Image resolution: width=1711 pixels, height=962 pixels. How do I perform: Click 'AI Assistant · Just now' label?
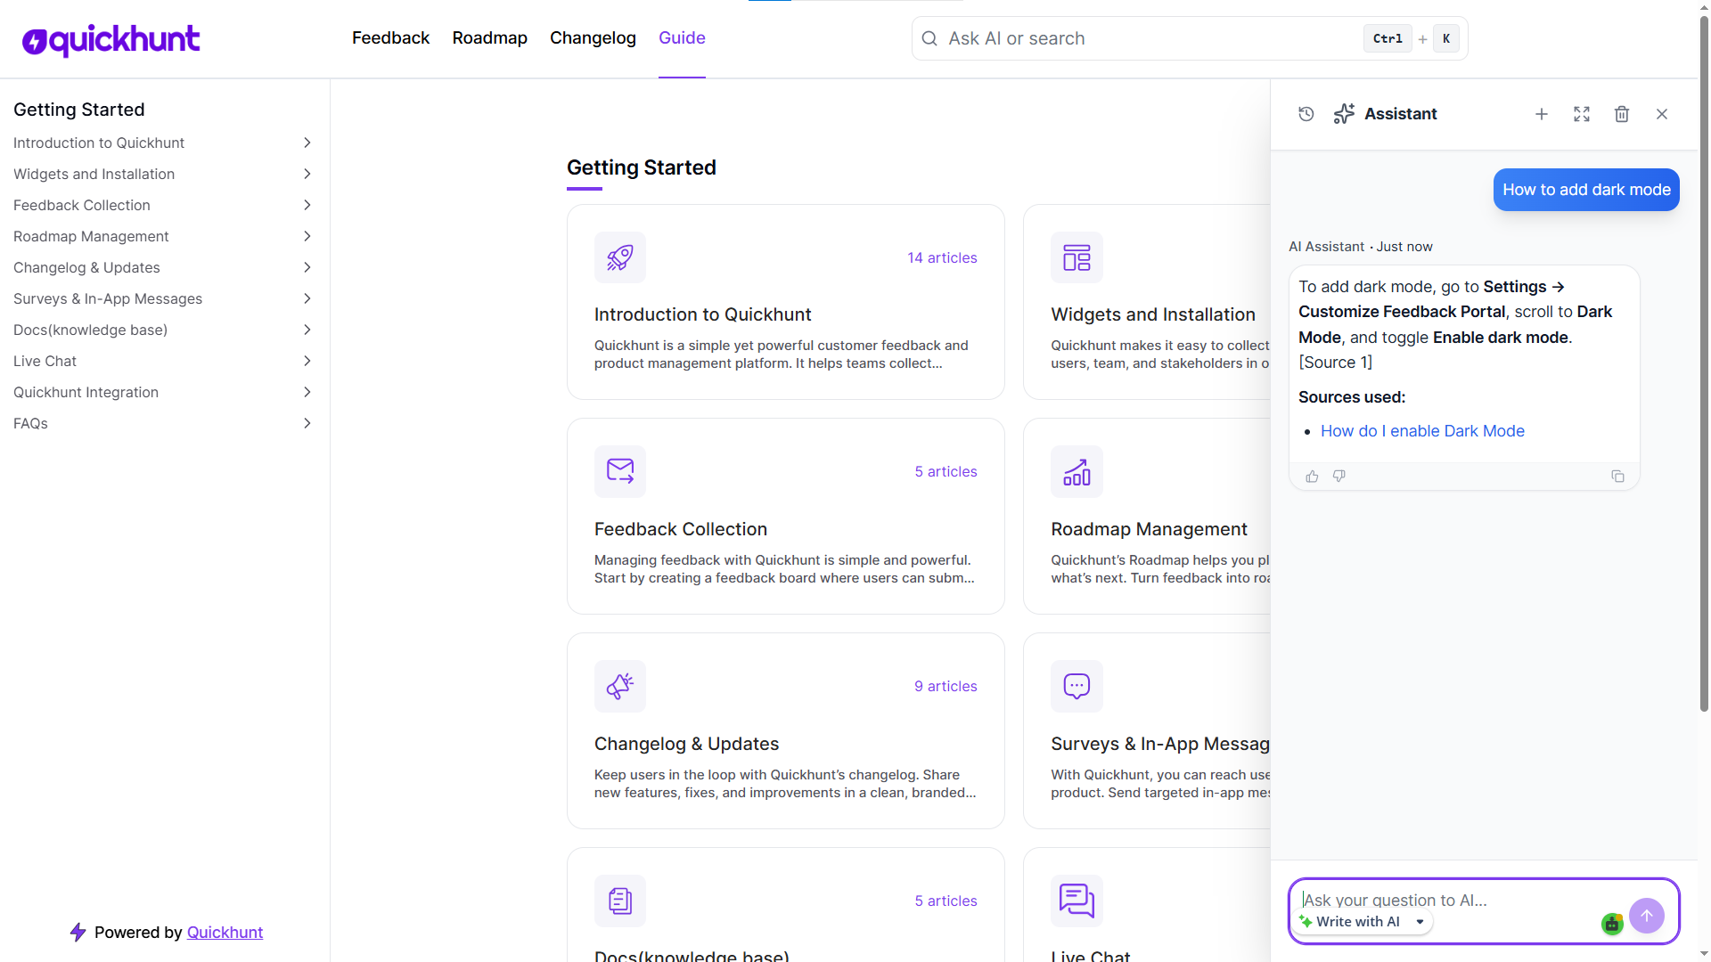(1361, 247)
